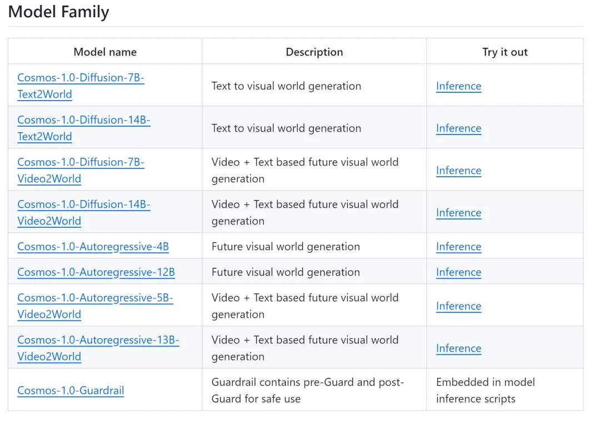
Task: Open the Cosmos-1.0-Guardrail model link
Action: pyautogui.click(x=71, y=390)
